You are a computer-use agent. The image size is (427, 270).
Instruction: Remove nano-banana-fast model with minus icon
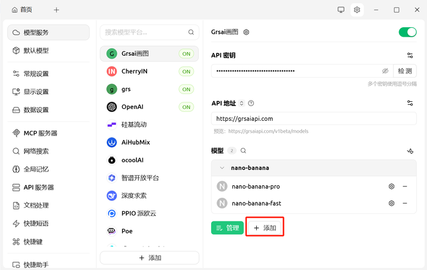coord(404,203)
